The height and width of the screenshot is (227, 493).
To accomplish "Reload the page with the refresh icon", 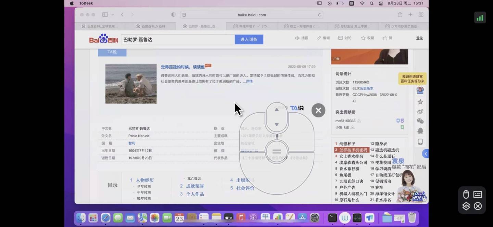I will 319,15.
